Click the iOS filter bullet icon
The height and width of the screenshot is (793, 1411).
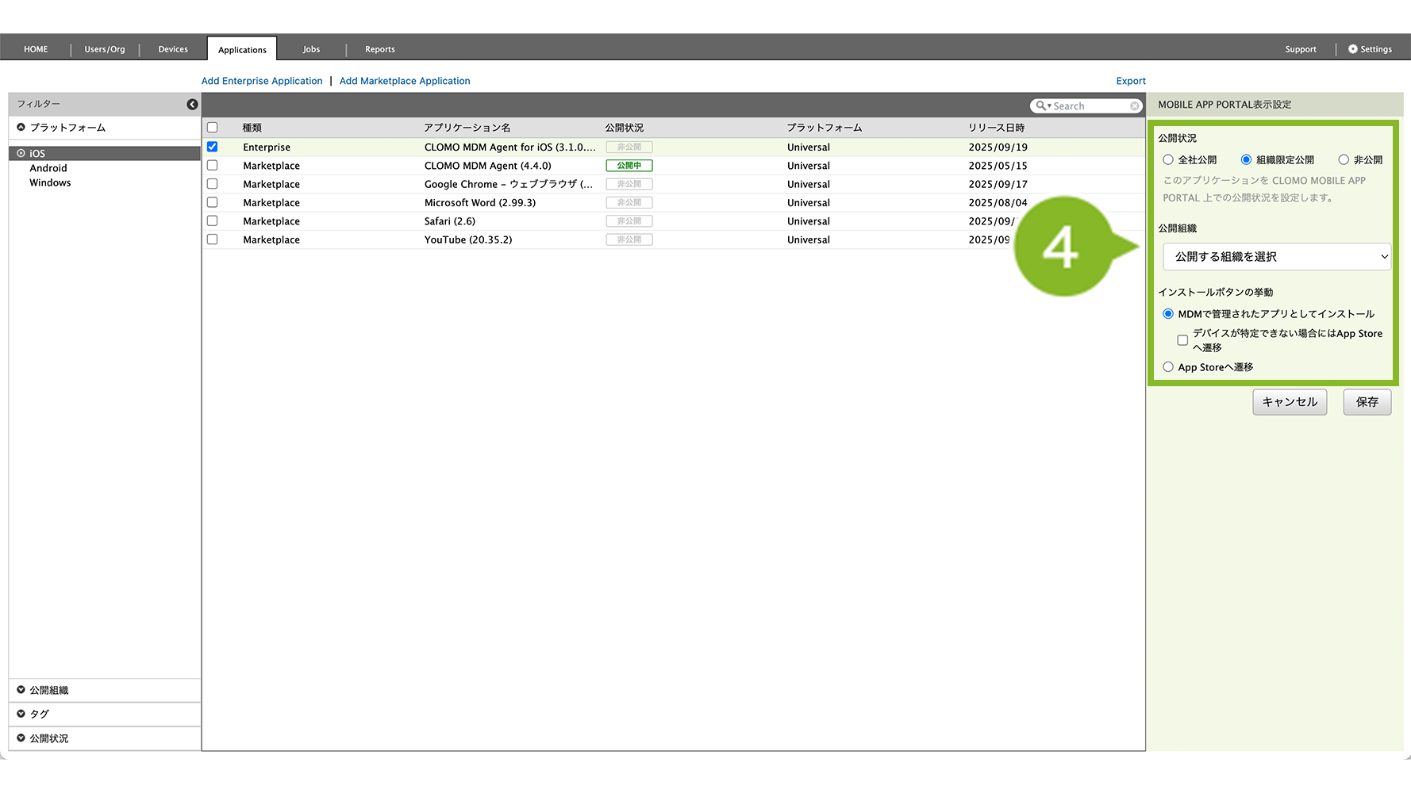[x=21, y=154]
